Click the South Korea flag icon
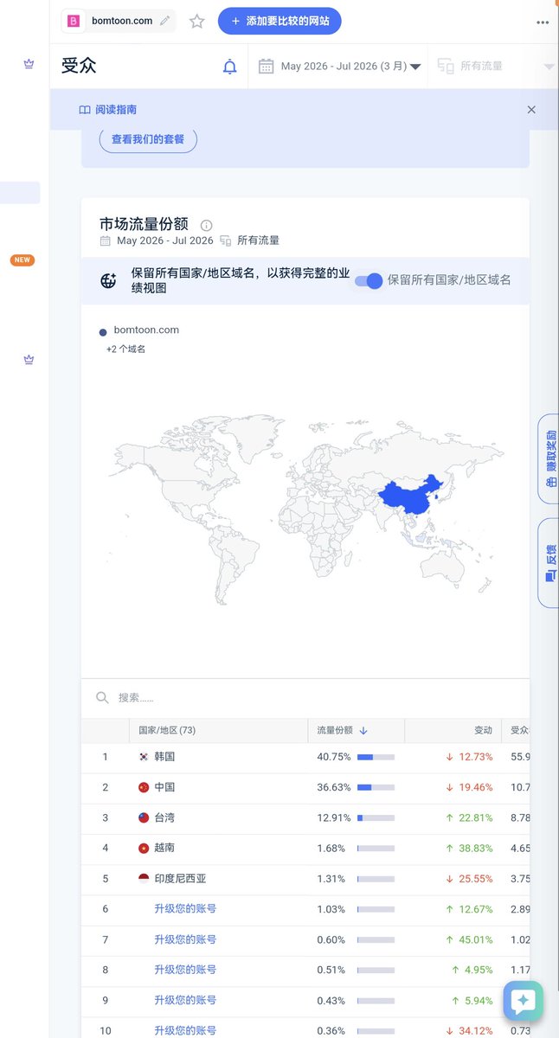Viewport: 559px width, 1038px height. point(144,757)
